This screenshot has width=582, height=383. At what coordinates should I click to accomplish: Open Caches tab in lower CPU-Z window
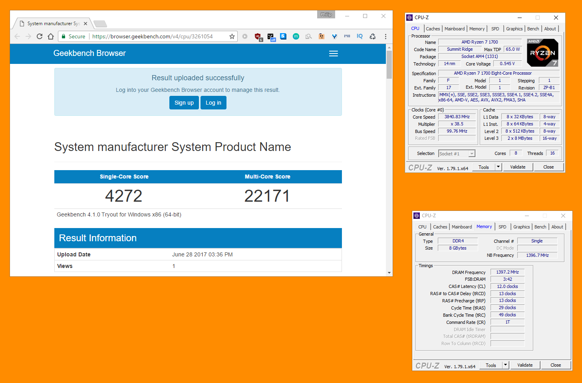(x=440, y=227)
